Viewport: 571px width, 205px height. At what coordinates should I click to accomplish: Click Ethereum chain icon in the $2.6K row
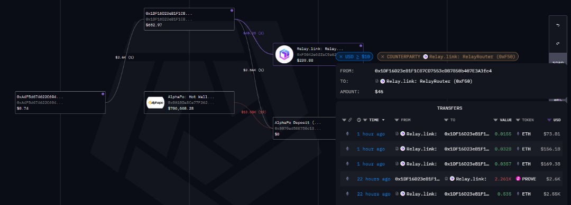(347, 179)
